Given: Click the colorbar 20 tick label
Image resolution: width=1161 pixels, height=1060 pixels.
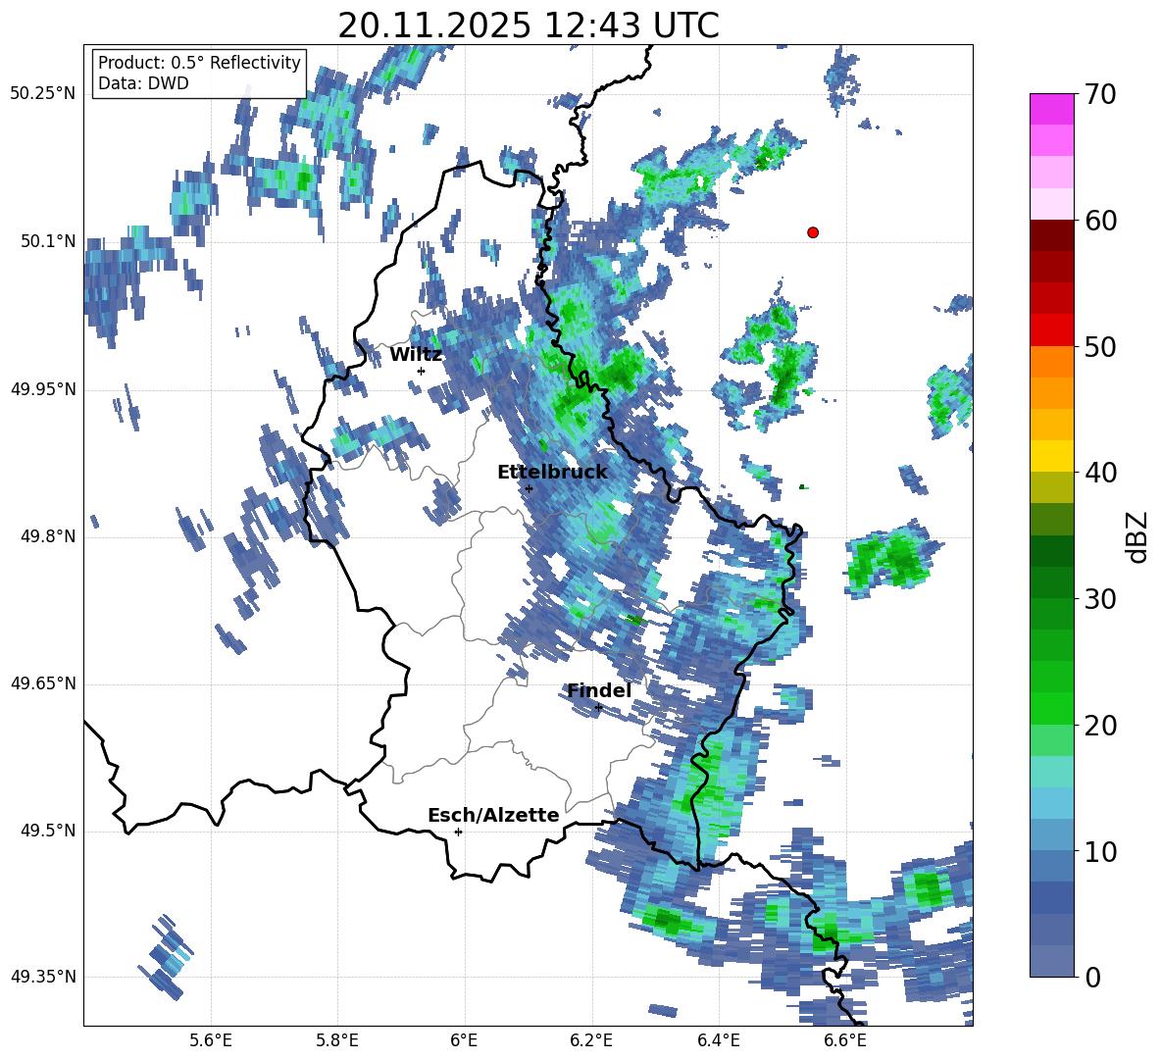Looking at the screenshot, I should (x=1100, y=726).
